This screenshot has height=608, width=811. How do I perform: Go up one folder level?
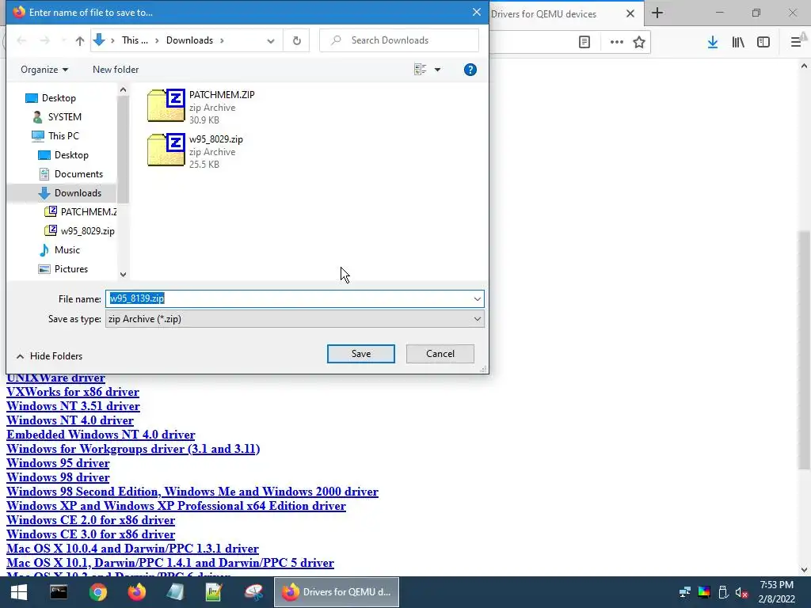coord(80,40)
